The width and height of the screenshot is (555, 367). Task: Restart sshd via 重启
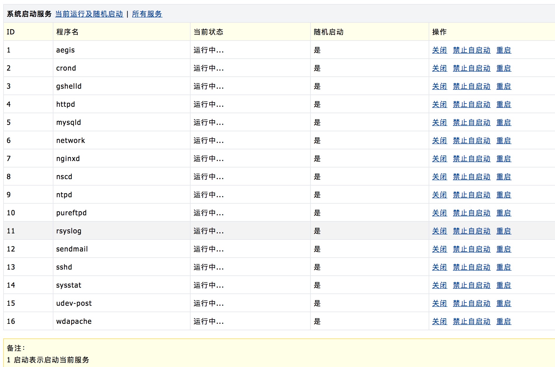[504, 267]
